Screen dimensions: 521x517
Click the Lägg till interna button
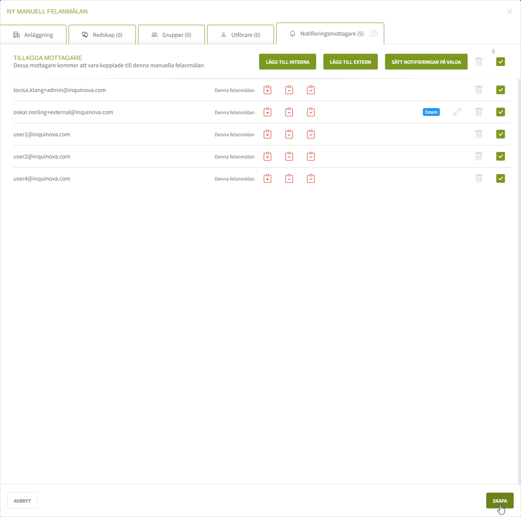click(x=287, y=62)
